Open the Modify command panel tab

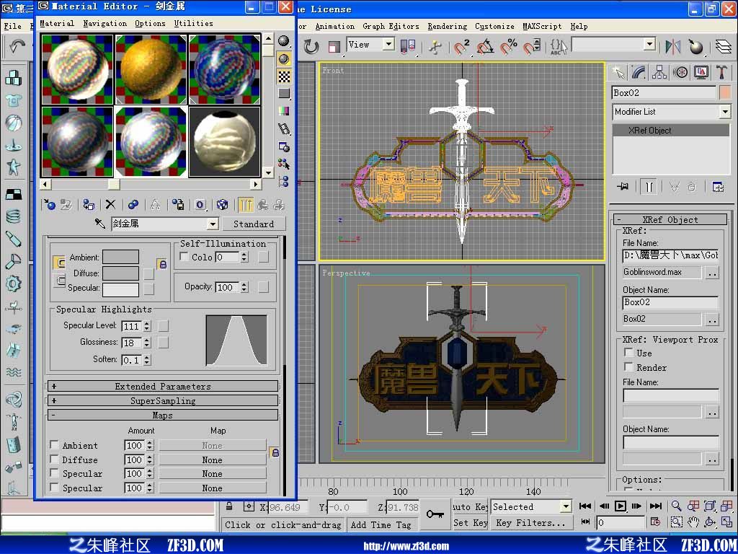pyautogui.click(x=639, y=72)
